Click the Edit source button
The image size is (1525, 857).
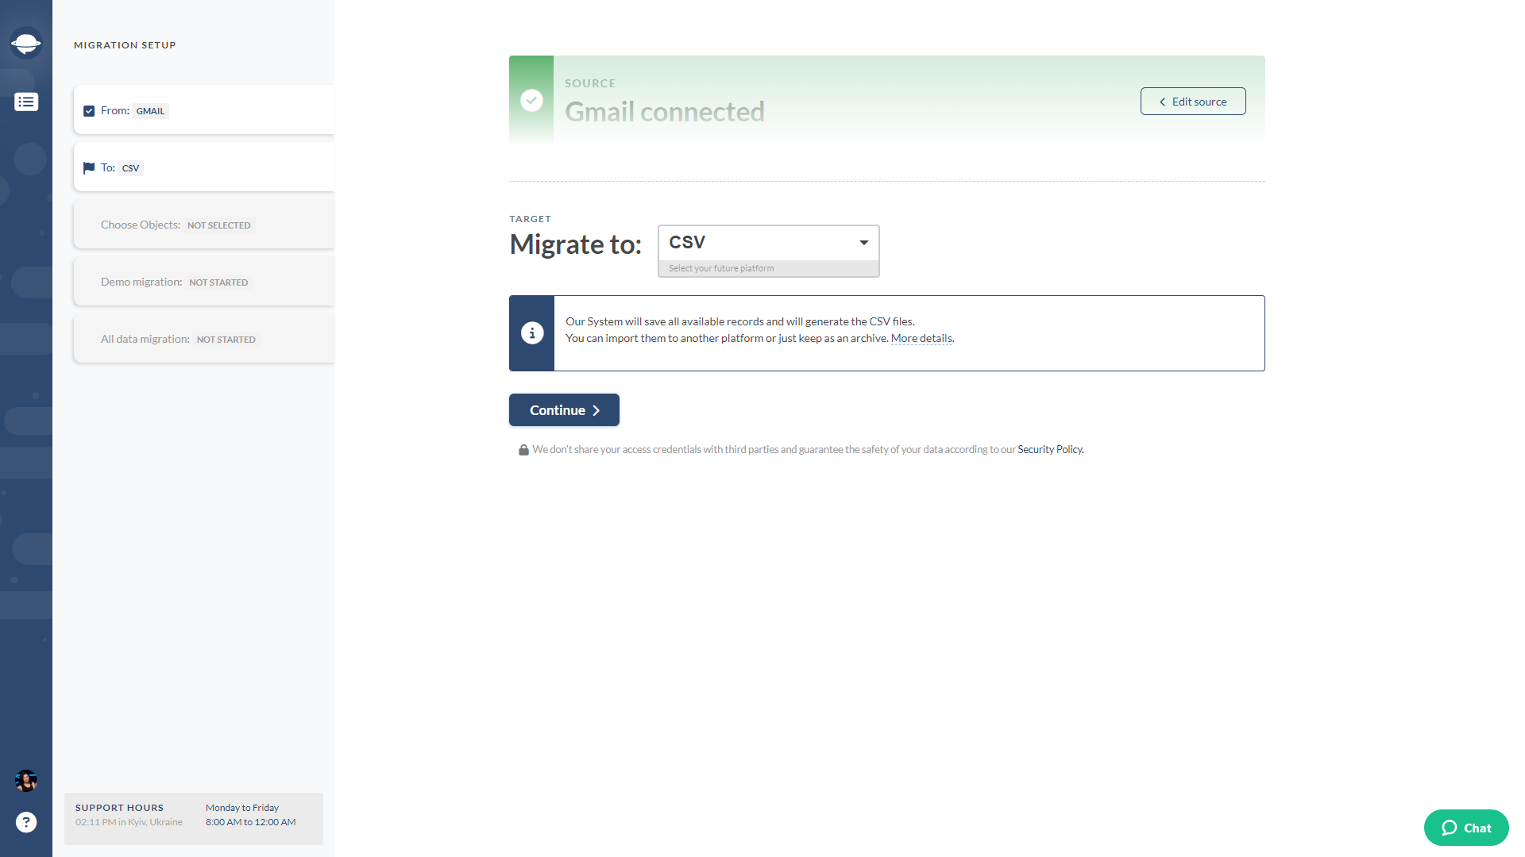[x=1193, y=102]
